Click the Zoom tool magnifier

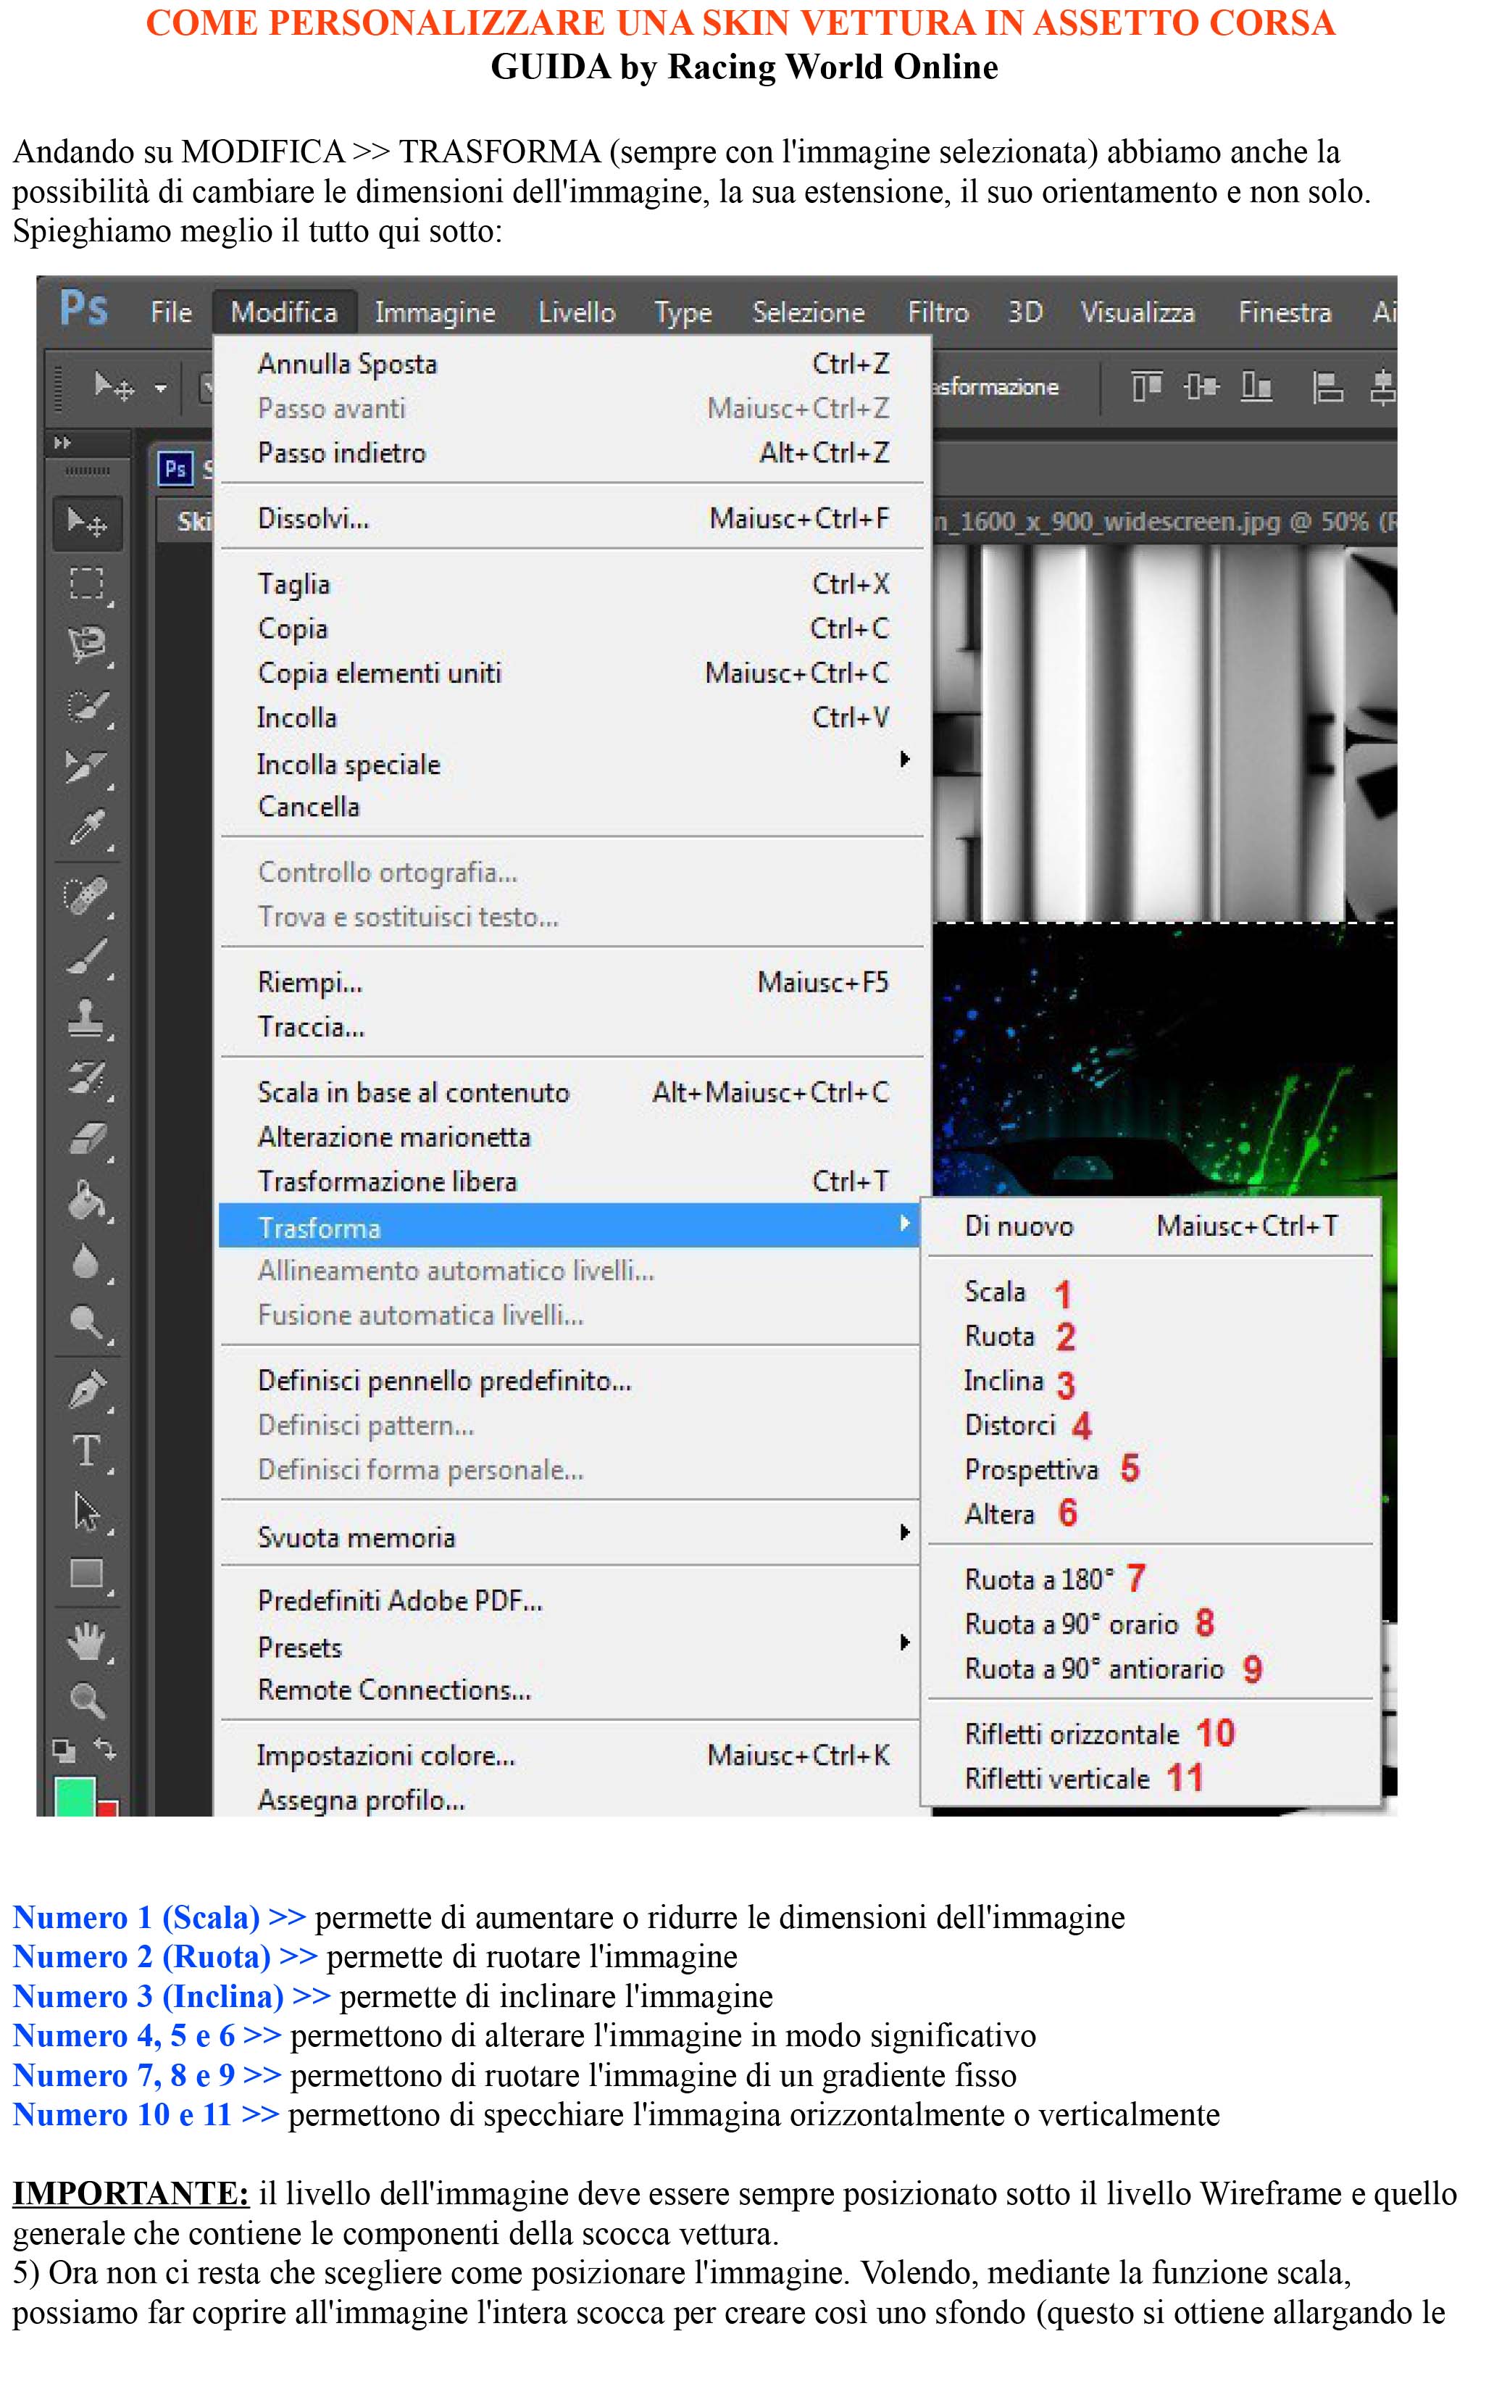pos(86,1700)
